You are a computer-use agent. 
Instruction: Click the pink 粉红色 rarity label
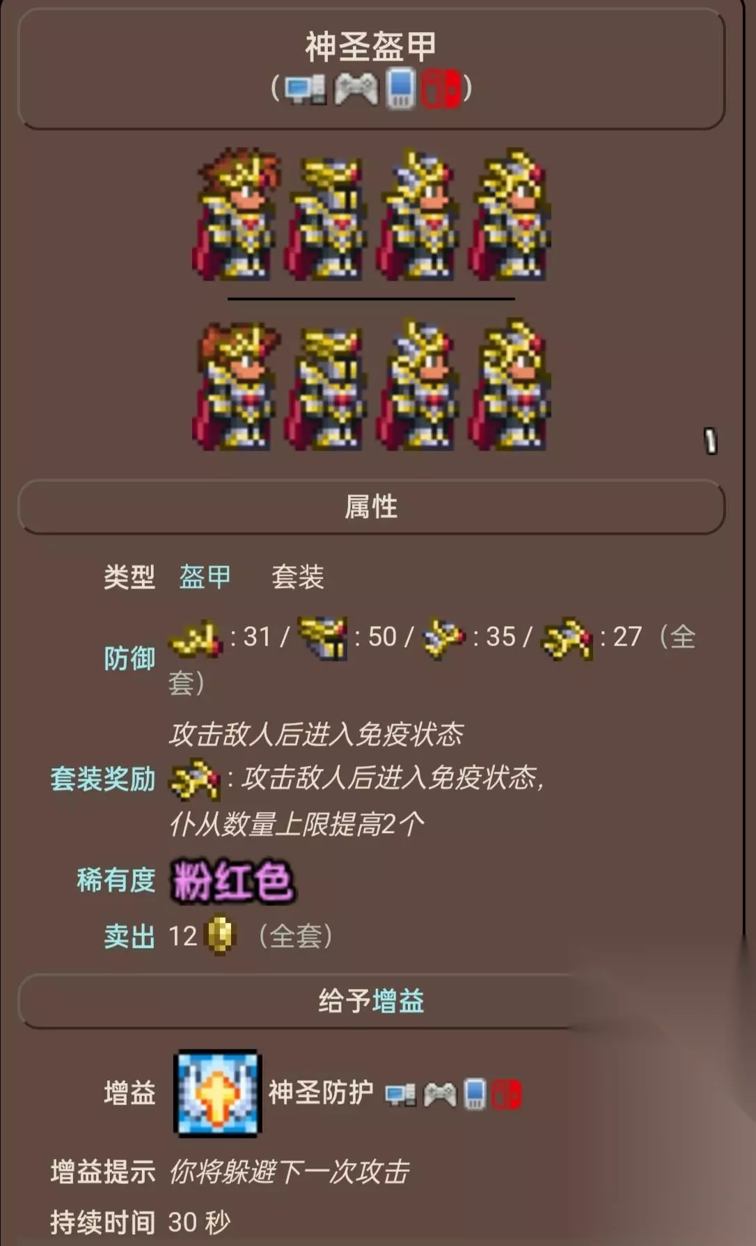tap(233, 882)
